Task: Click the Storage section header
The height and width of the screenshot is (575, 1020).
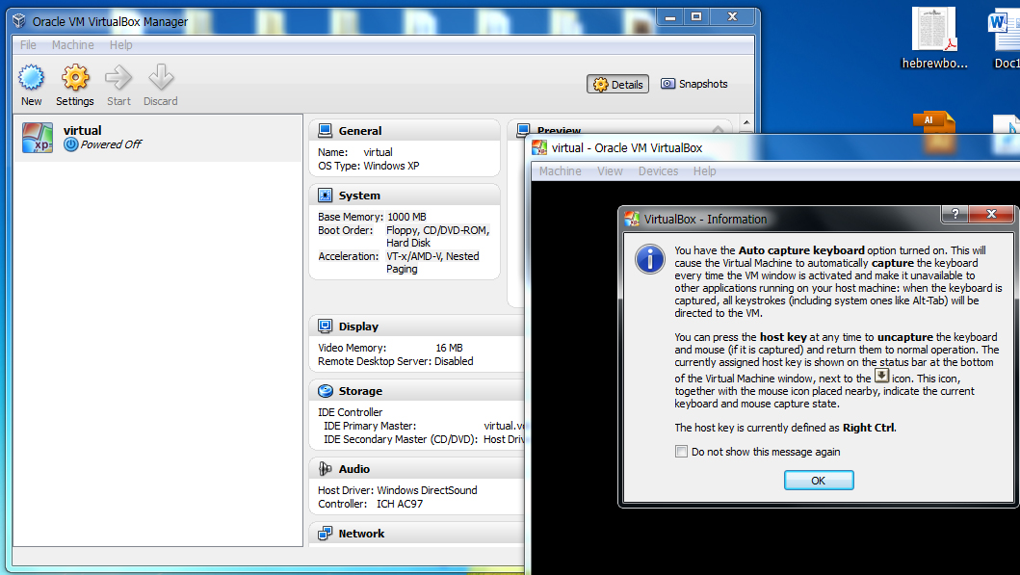Action: pyautogui.click(x=417, y=391)
